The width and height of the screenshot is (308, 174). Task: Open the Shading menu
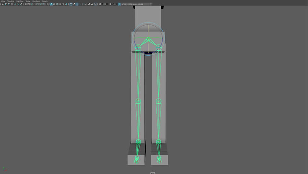click(11, 1)
